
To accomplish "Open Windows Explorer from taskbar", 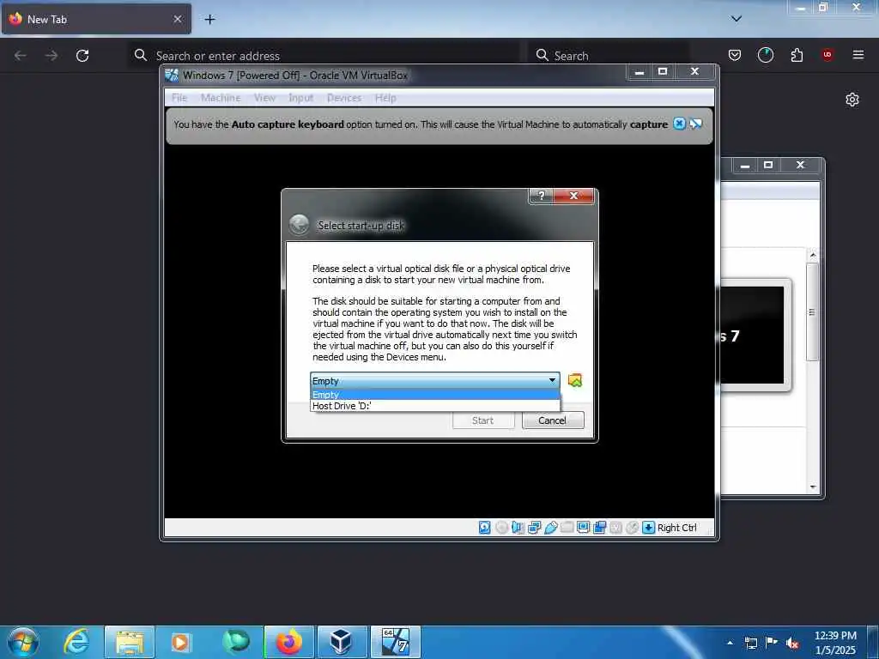I will click(130, 642).
